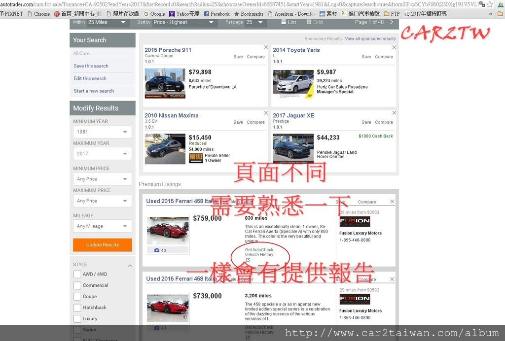
Task: Open the $759,000 Ferrari thumbnail photo
Action: click(168, 231)
